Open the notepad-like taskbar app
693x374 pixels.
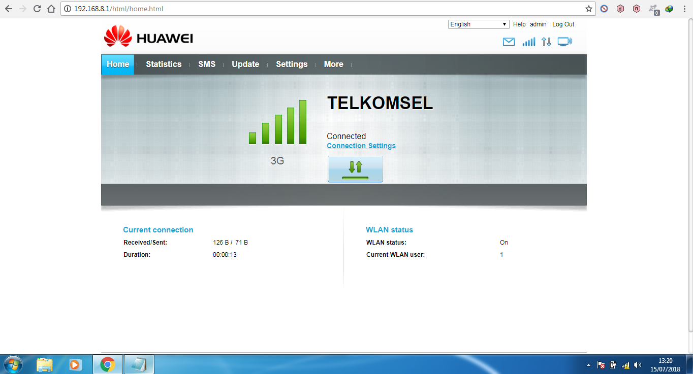tap(139, 364)
